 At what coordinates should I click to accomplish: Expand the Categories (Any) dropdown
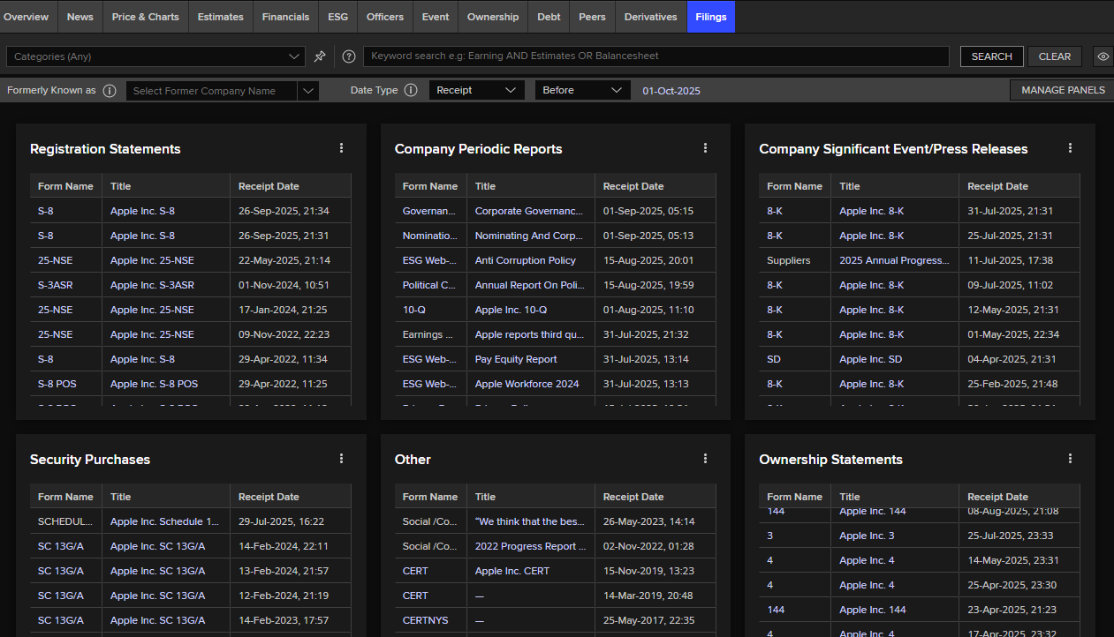click(155, 56)
